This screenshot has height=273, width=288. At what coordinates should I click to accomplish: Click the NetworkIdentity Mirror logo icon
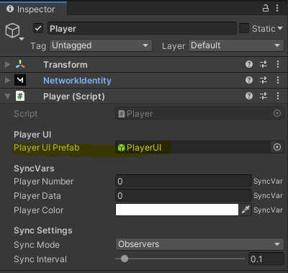click(x=20, y=80)
